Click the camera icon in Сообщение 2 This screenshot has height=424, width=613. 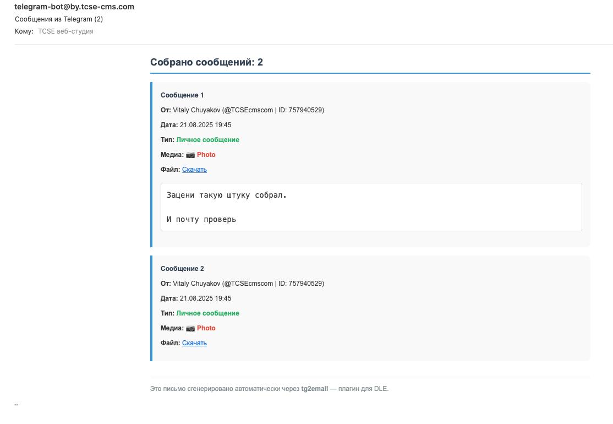click(x=190, y=329)
